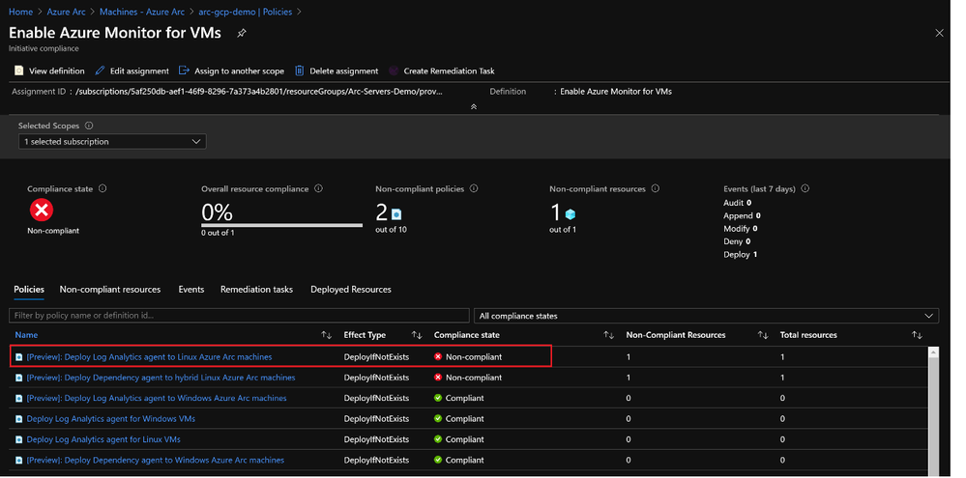Click the '0 out of 1' compliance text
This screenshot has width=966, height=478.
tap(219, 233)
